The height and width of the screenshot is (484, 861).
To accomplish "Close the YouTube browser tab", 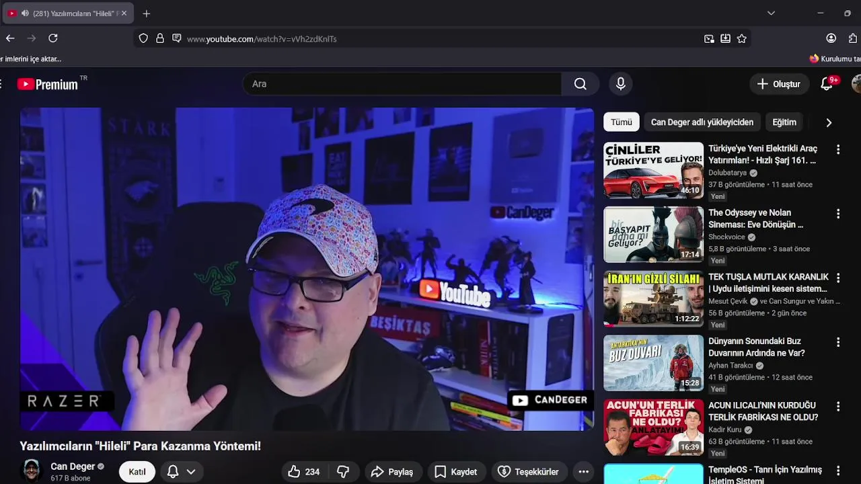I will coord(124,13).
